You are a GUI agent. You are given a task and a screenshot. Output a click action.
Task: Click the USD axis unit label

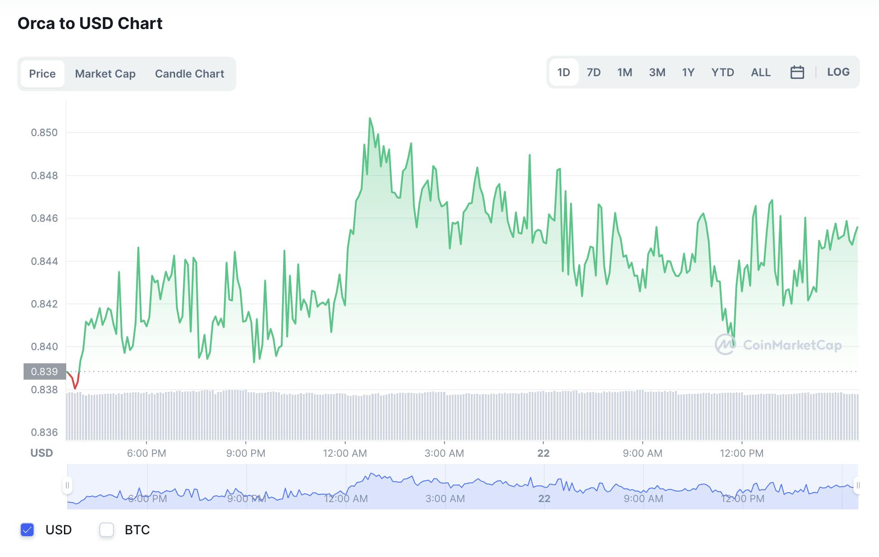click(42, 453)
